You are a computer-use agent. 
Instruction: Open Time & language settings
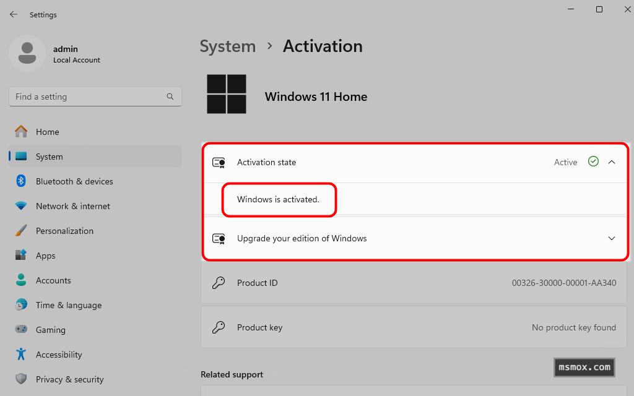point(68,305)
